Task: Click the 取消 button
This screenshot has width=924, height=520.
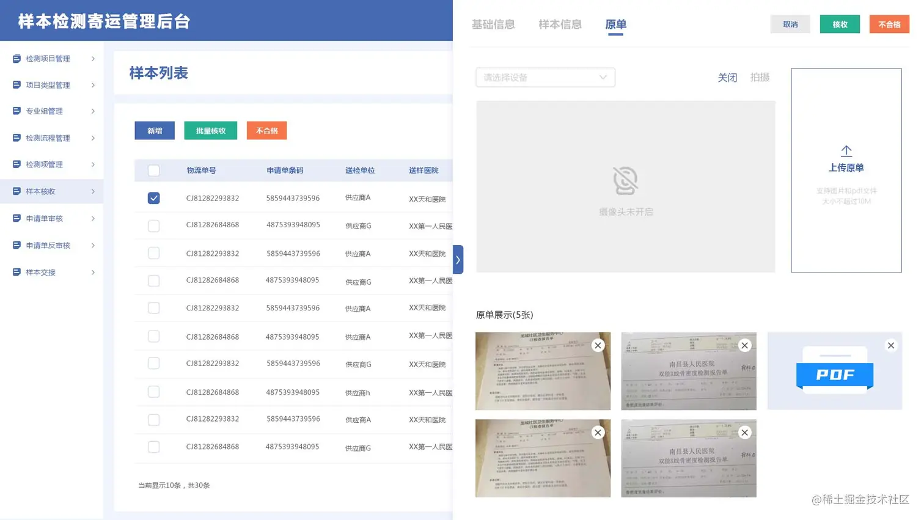Action: pyautogui.click(x=790, y=24)
